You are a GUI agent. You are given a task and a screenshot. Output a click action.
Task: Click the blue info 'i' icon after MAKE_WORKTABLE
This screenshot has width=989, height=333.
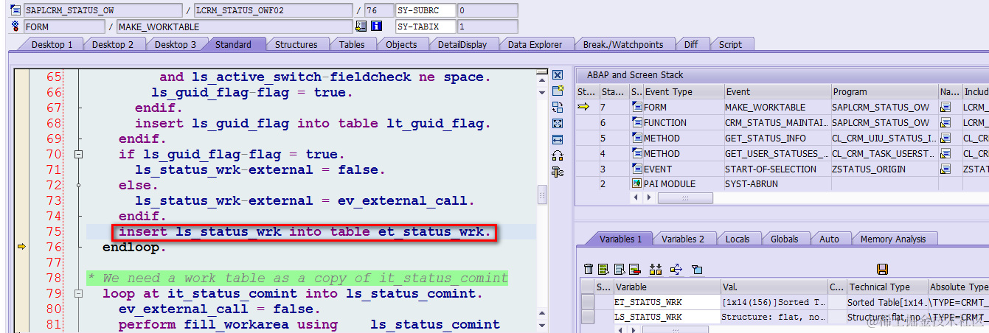click(x=377, y=27)
